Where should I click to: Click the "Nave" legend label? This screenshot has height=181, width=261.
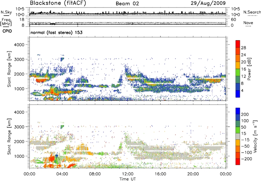tap(248, 23)
